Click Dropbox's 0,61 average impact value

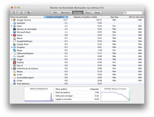click(100, 47)
